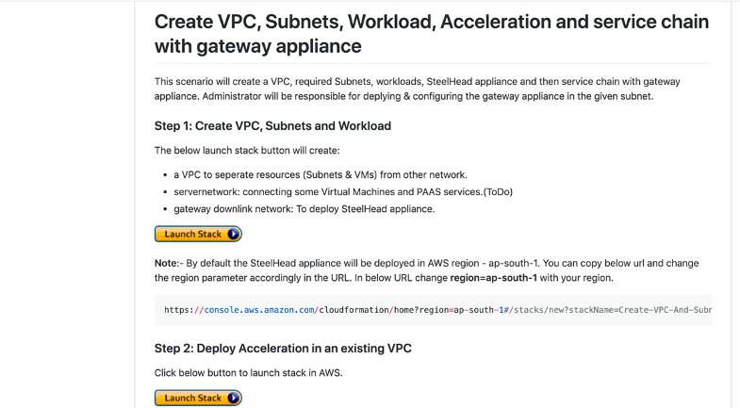This screenshot has width=740, height=408.
Task: Click the Launch Stack button under Step 2
Action: pos(198,398)
